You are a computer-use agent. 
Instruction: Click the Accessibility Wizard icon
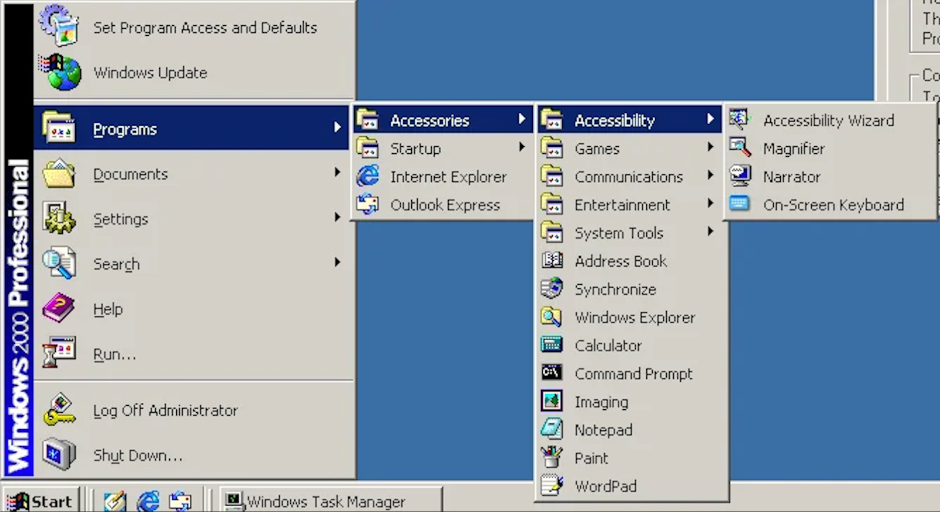click(x=740, y=119)
